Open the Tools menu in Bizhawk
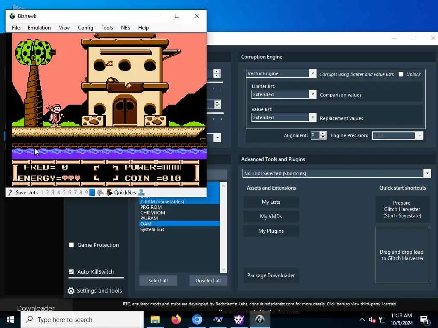438x328 pixels. point(107,28)
